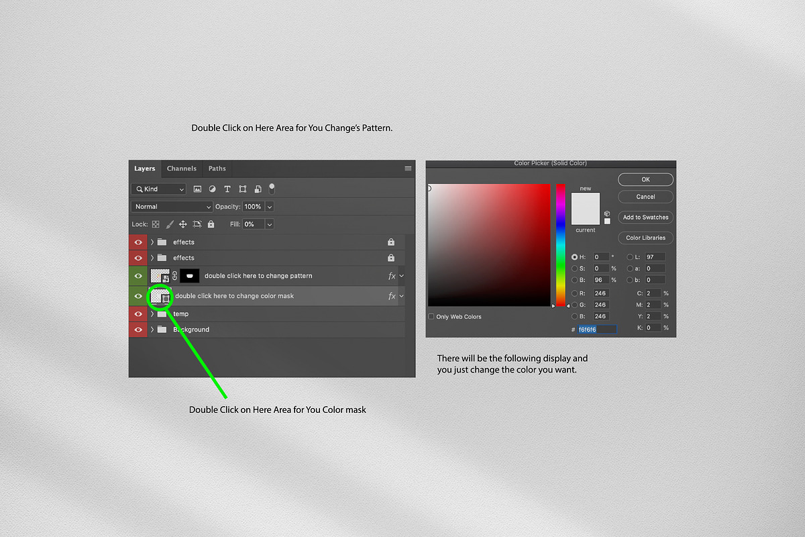Click the Lock all padlock icon
Screen dimensions: 805x537
click(211, 224)
